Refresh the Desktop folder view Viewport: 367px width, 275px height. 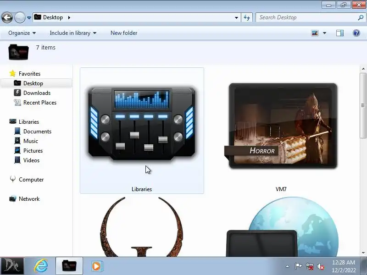247,17
